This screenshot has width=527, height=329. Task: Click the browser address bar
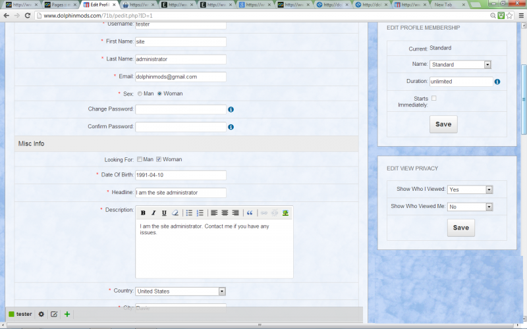(x=262, y=15)
